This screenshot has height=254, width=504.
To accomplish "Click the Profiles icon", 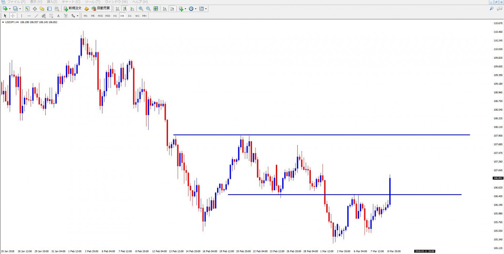I will tap(15, 8).
